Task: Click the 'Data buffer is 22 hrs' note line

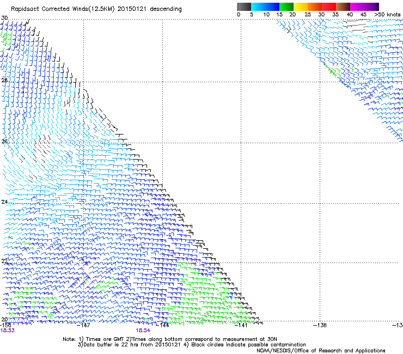Action: point(192,345)
